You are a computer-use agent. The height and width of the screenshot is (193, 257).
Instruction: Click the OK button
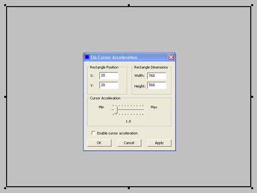pyautogui.click(x=99, y=143)
